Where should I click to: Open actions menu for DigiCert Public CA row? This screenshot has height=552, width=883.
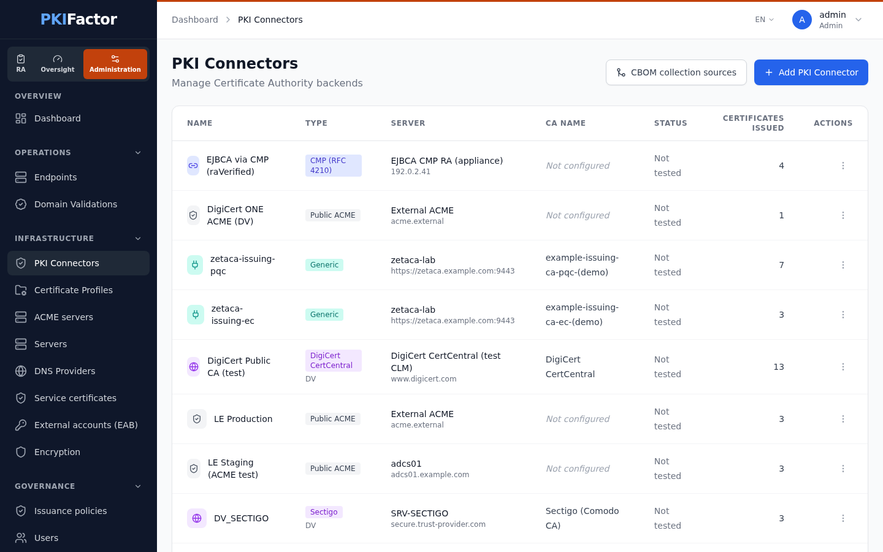[843, 367]
